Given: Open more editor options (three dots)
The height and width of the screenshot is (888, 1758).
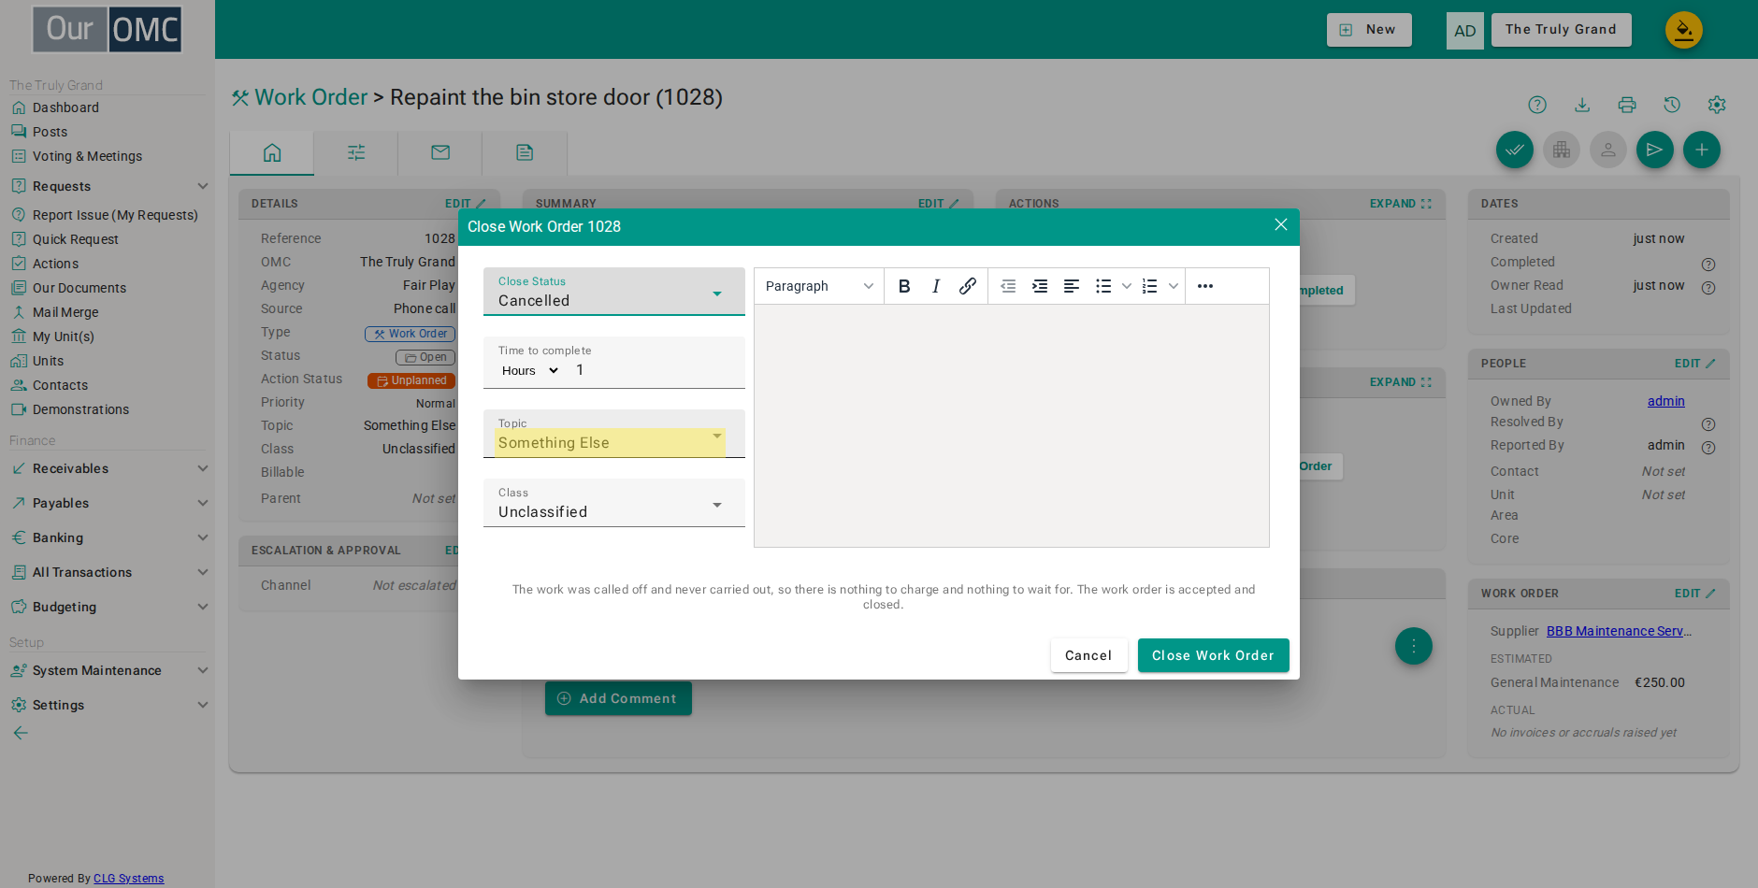Looking at the screenshot, I should coord(1205,286).
